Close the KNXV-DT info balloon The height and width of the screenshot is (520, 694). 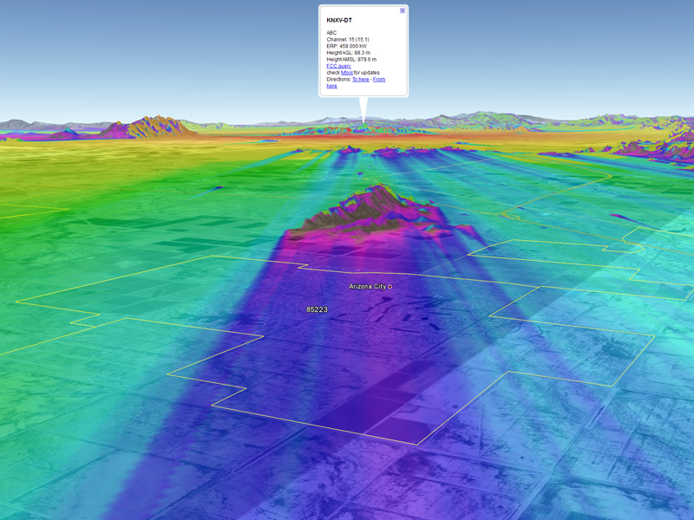(402, 11)
